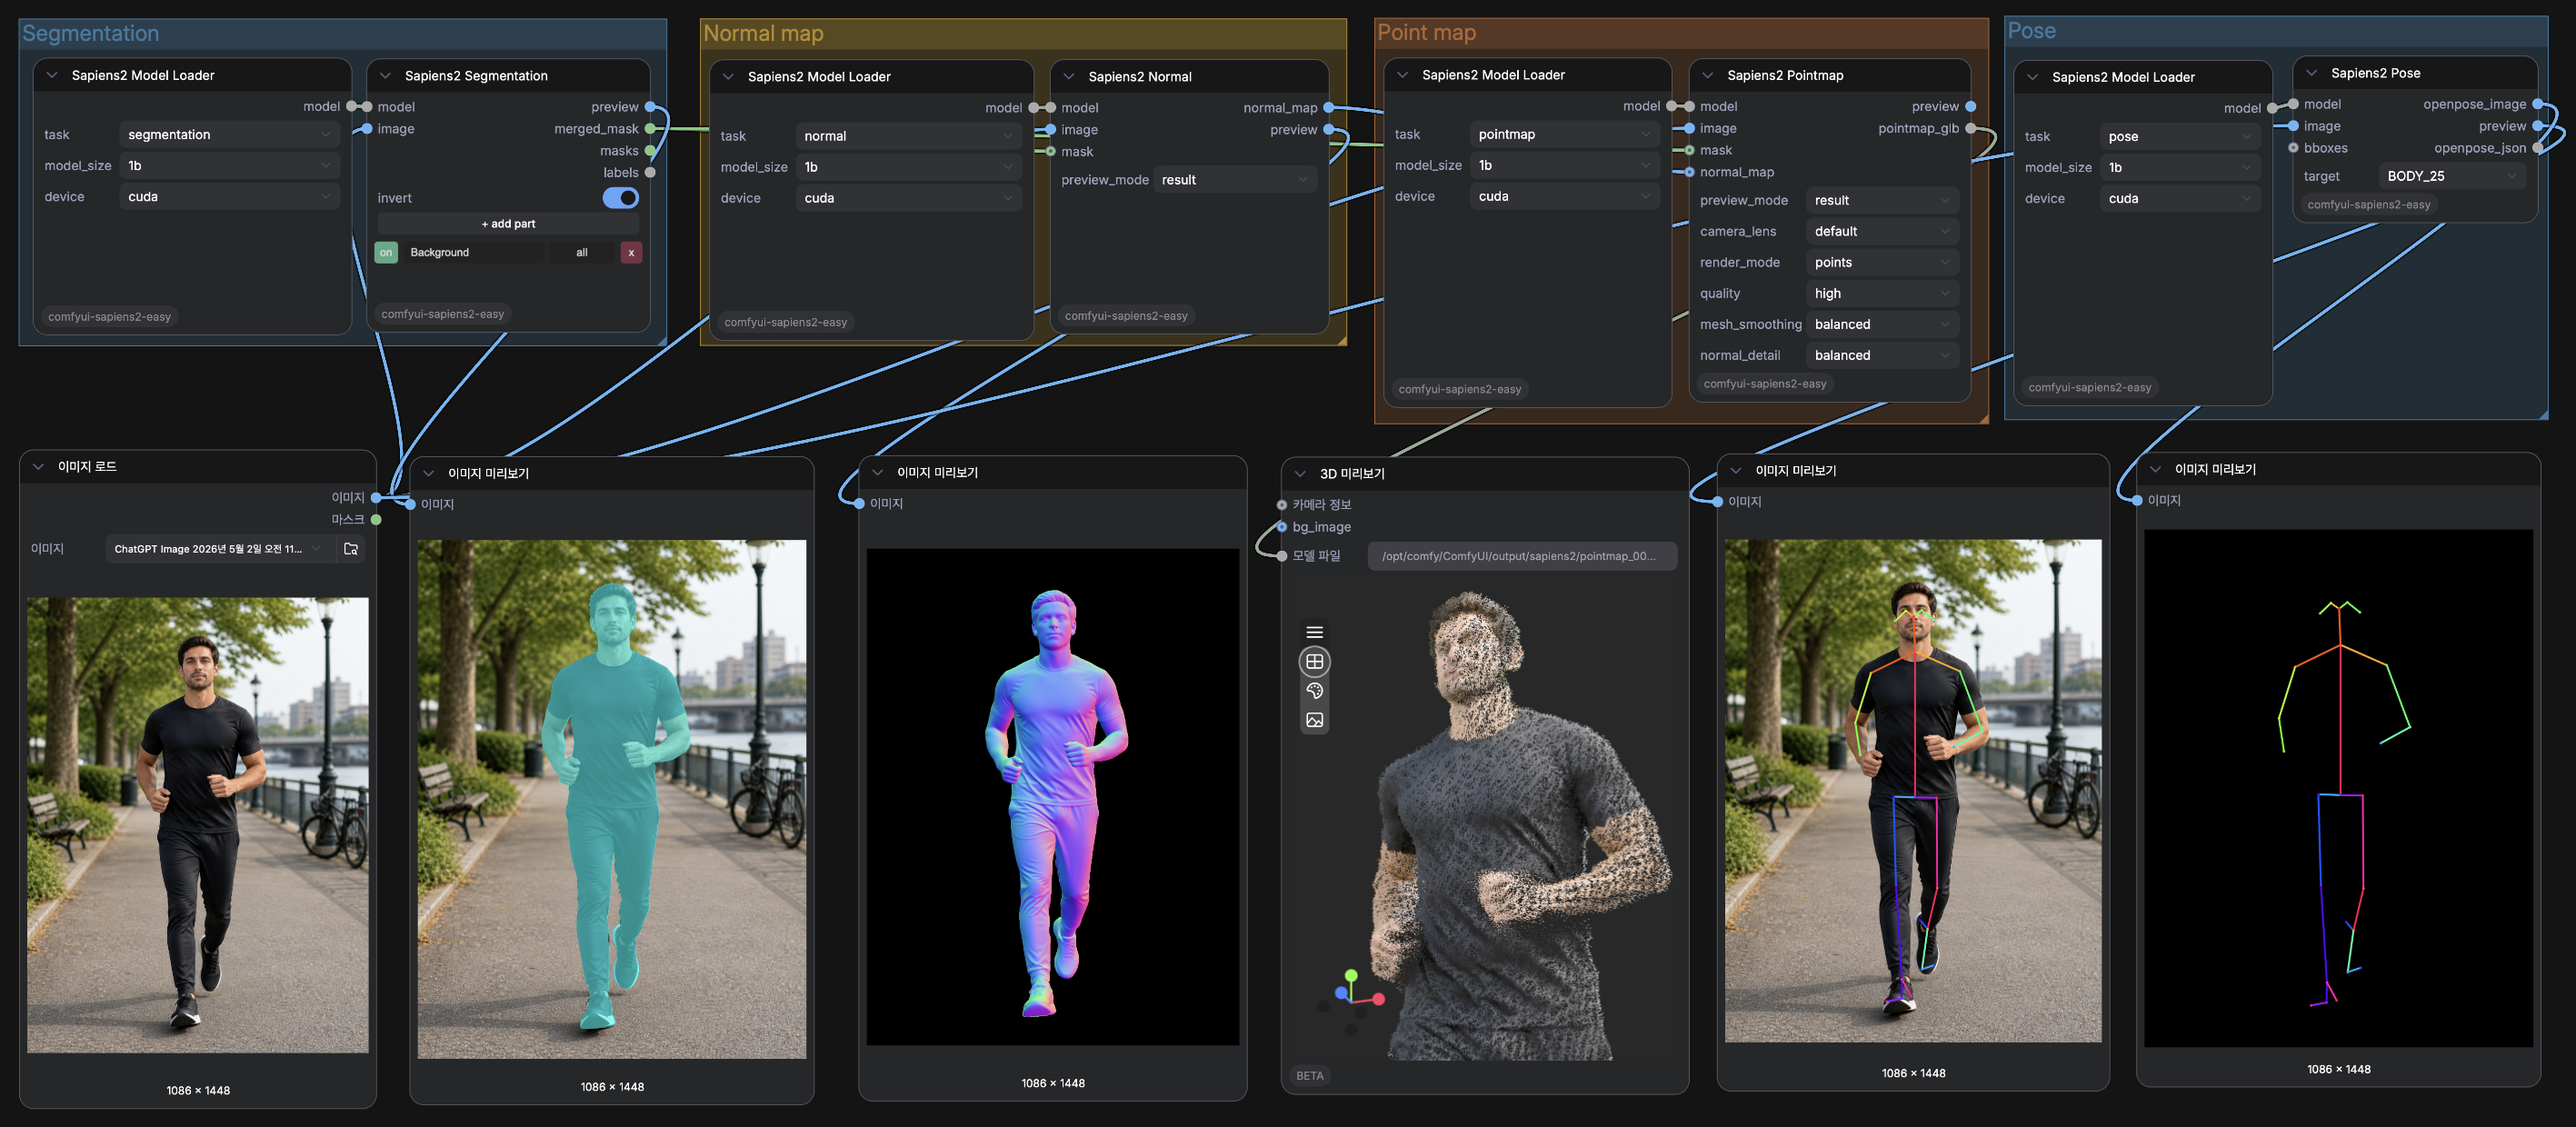
Task: Collapse the Sapiens2 Segmentation node chevron
Action: [385, 76]
